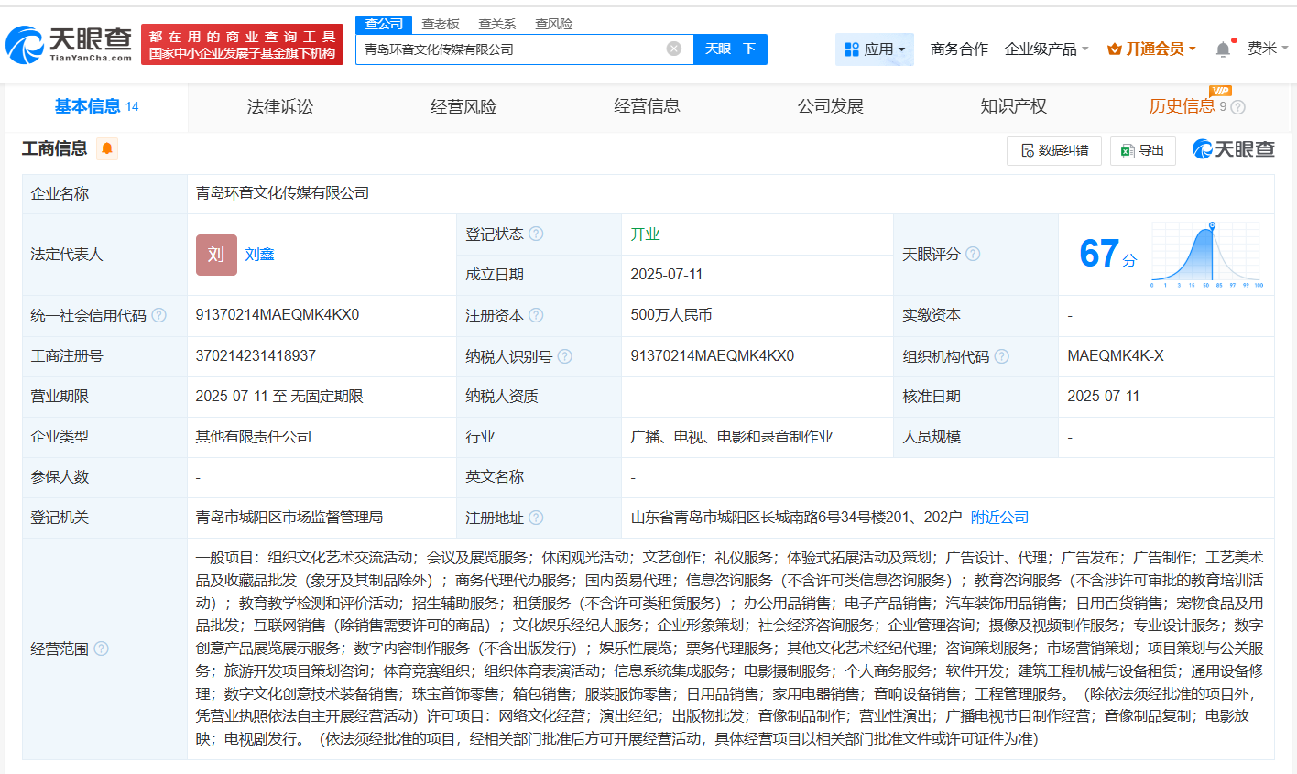The height and width of the screenshot is (774, 1297).
Task: Clear the search box with X icon
Action: pos(674,49)
